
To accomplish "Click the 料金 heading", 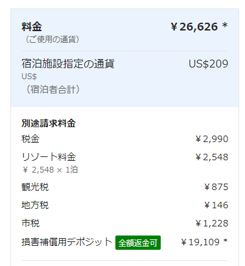I will pos(32,27).
